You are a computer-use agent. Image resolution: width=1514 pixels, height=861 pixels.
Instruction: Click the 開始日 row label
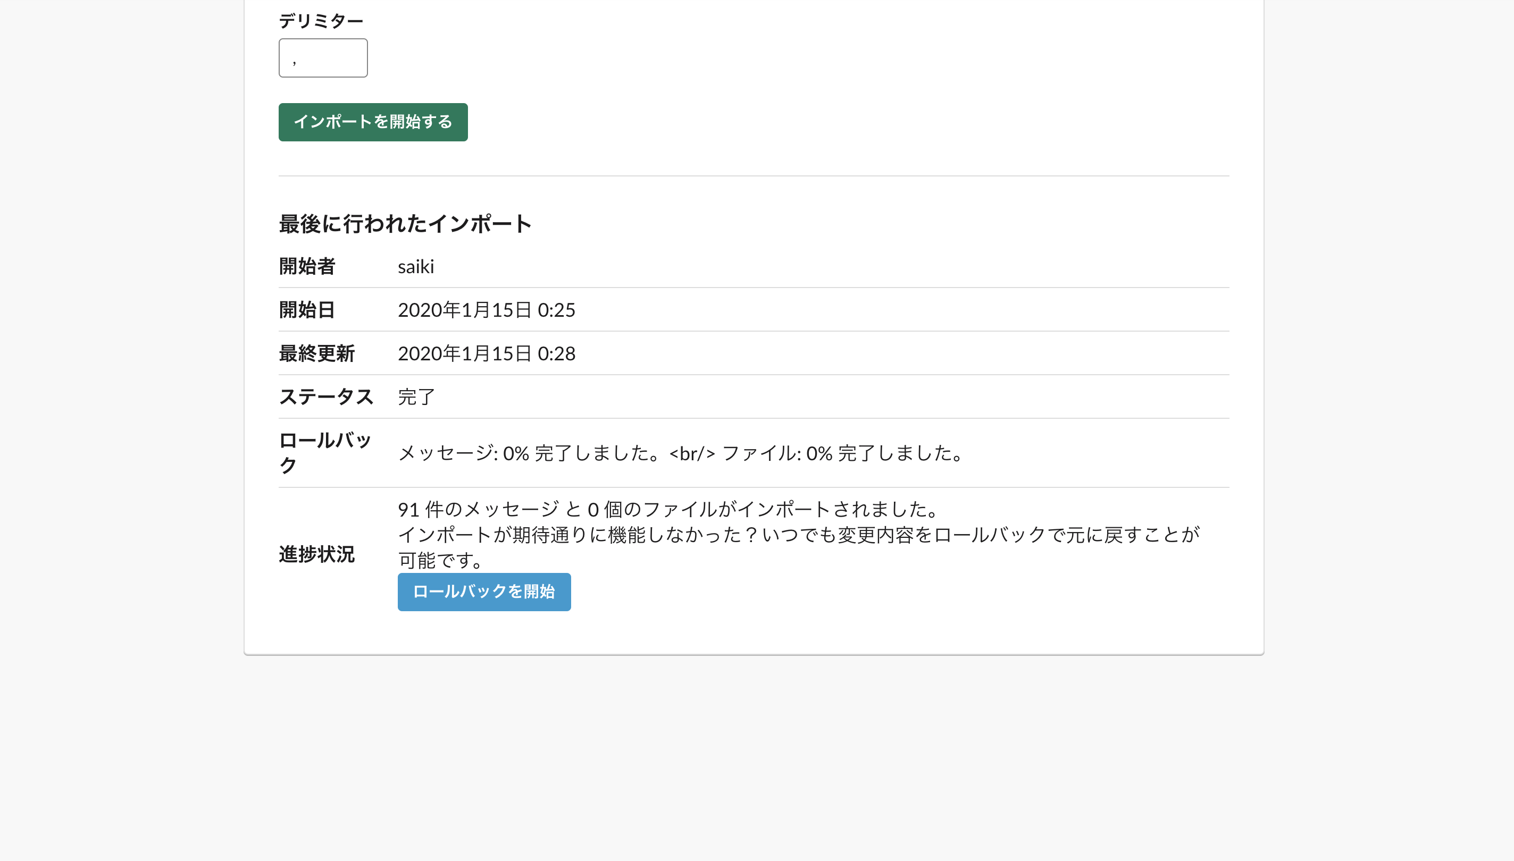[x=306, y=309]
